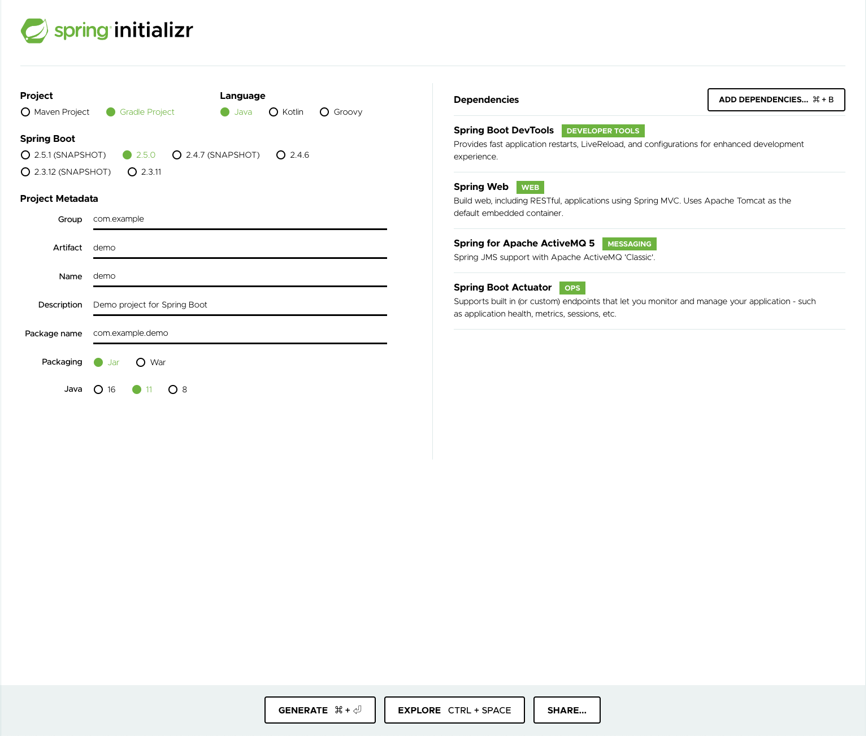The width and height of the screenshot is (868, 736).
Task: Select Maven Project radio button
Action: coord(55,112)
